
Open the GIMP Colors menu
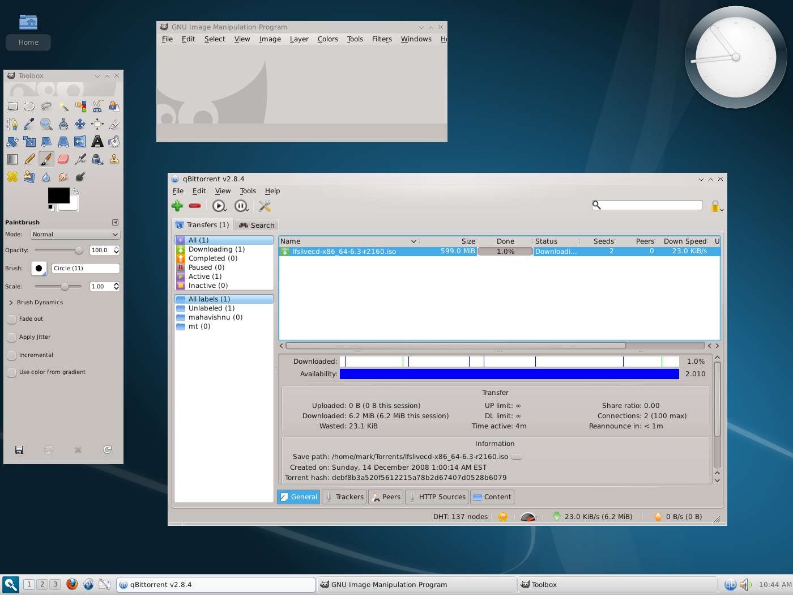point(327,39)
